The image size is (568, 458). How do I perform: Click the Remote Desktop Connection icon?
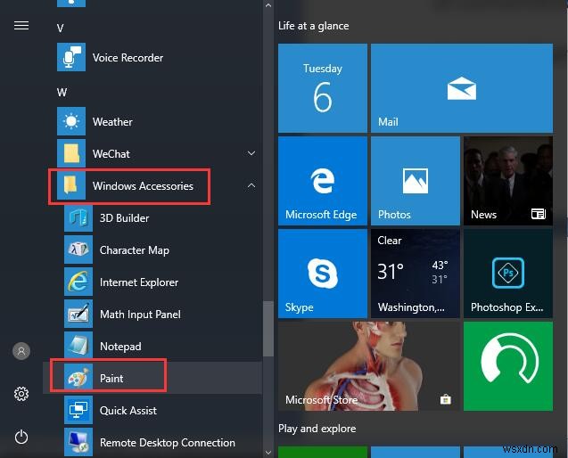(x=78, y=442)
